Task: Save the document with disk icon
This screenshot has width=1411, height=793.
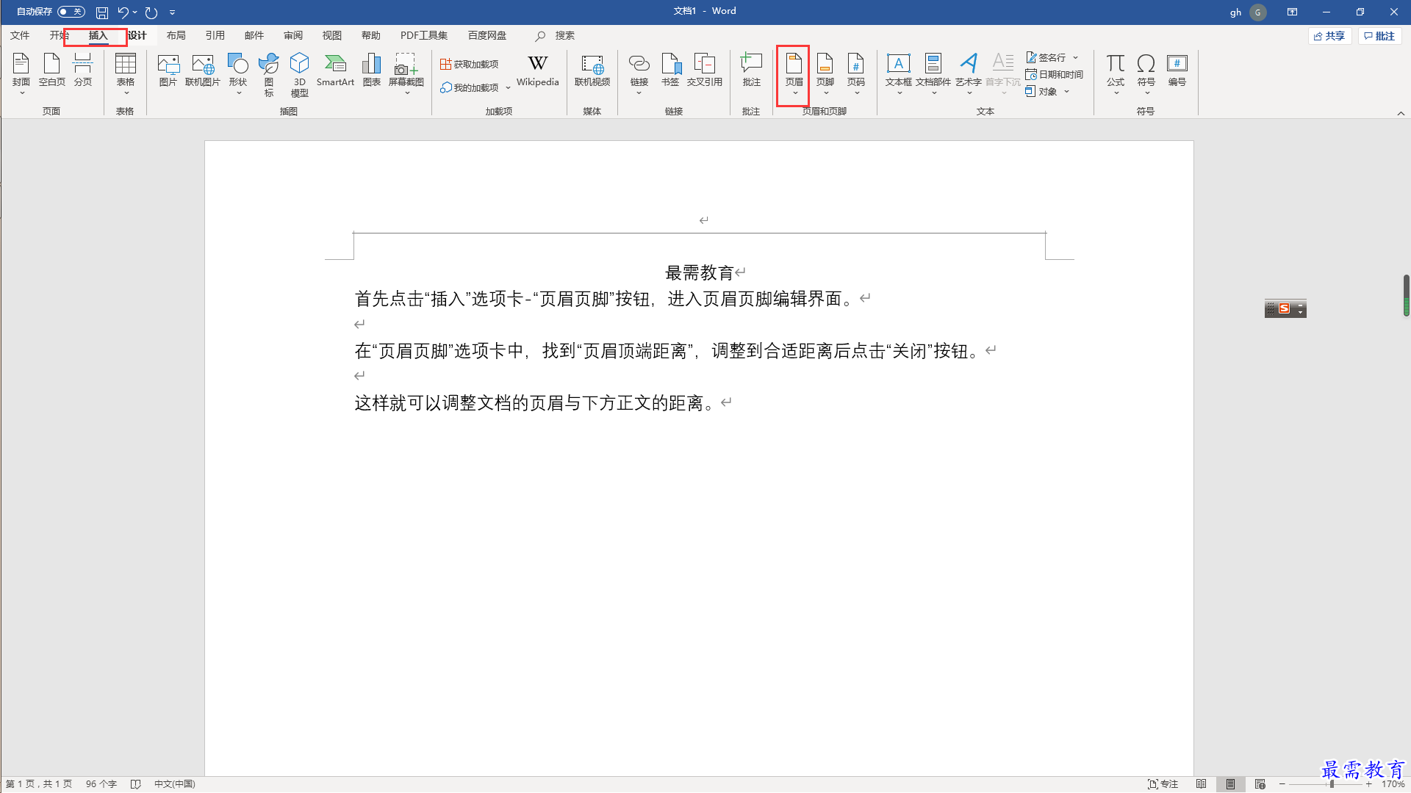Action: 102,12
